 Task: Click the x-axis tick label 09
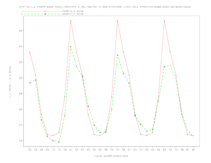(47, 150)
